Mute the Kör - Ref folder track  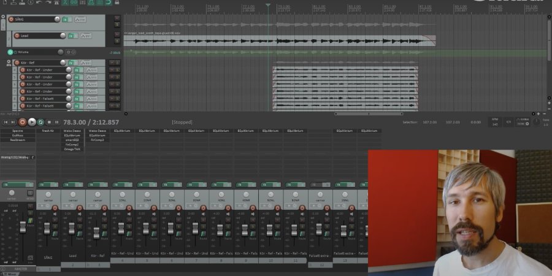pyautogui.click(x=111, y=63)
